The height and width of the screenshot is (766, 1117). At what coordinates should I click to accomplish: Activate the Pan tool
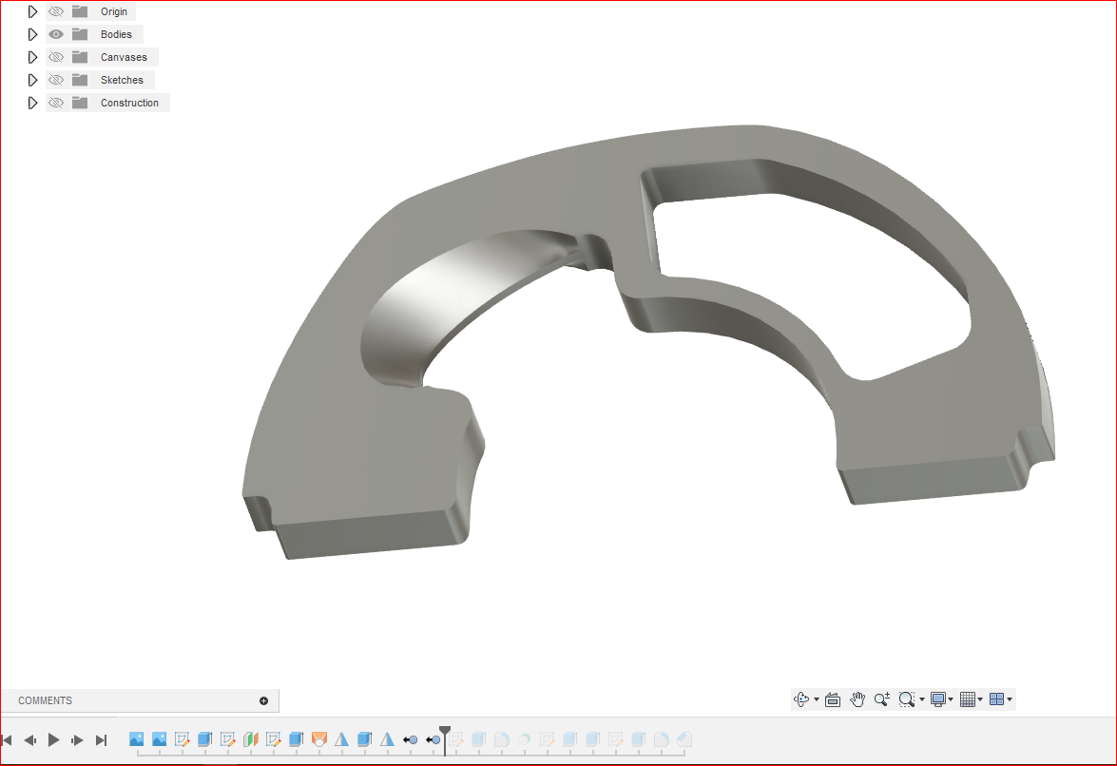point(857,699)
